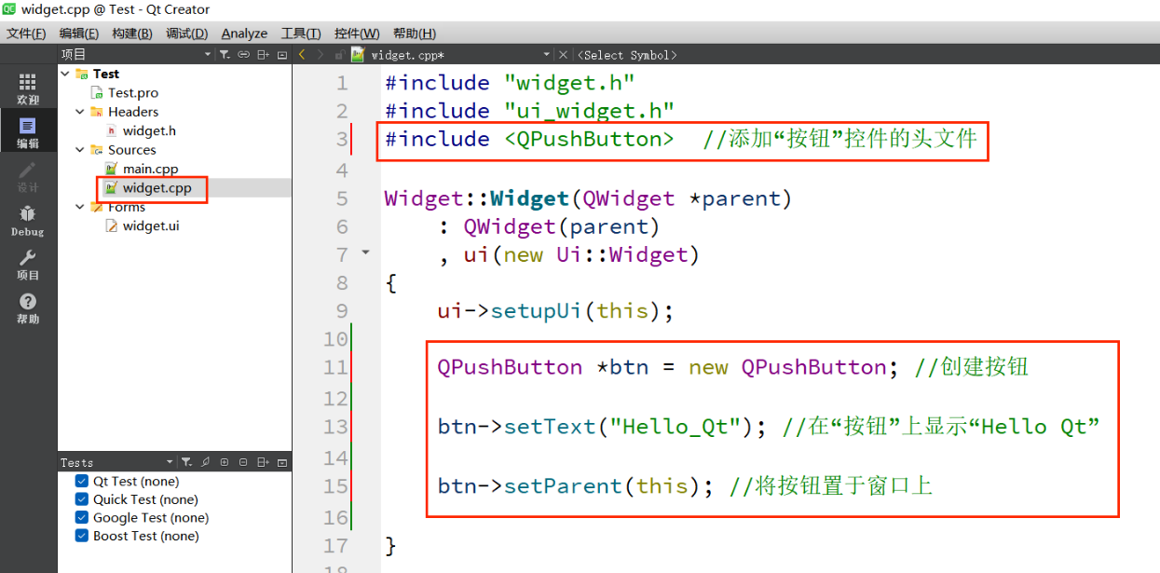
Task: Collapse the Headers folder arrow
Action: (x=80, y=112)
